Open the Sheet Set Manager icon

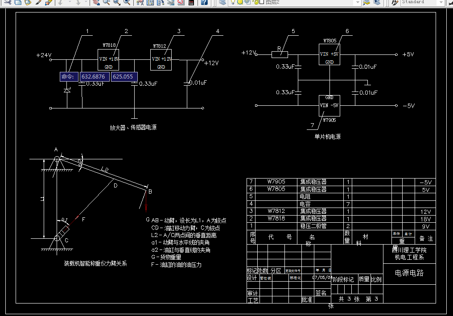click(171, 2)
